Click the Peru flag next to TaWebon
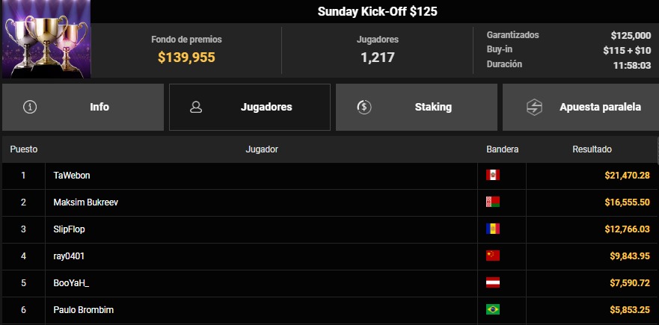 click(x=492, y=175)
